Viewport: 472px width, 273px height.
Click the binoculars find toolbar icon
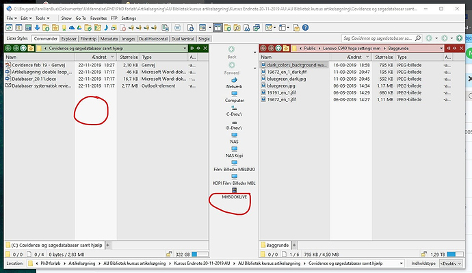(246, 27)
